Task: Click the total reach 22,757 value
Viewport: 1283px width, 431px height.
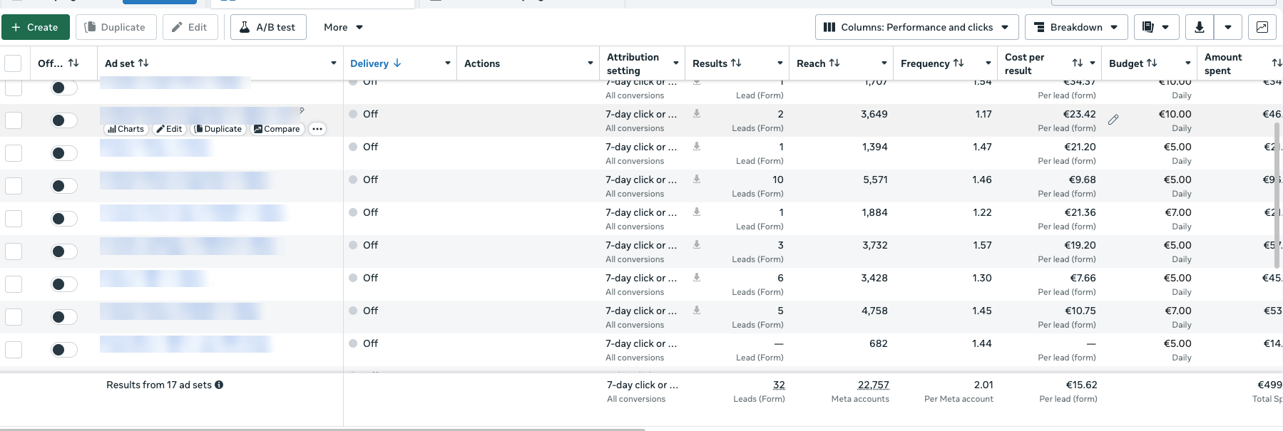Action: point(873,385)
